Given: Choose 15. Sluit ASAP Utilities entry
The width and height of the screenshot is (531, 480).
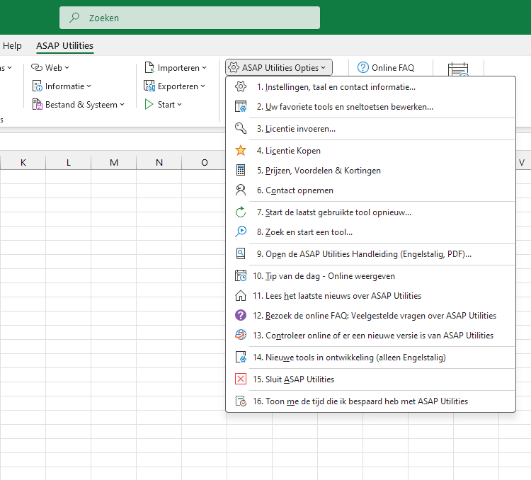Looking at the screenshot, I should coord(370,379).
